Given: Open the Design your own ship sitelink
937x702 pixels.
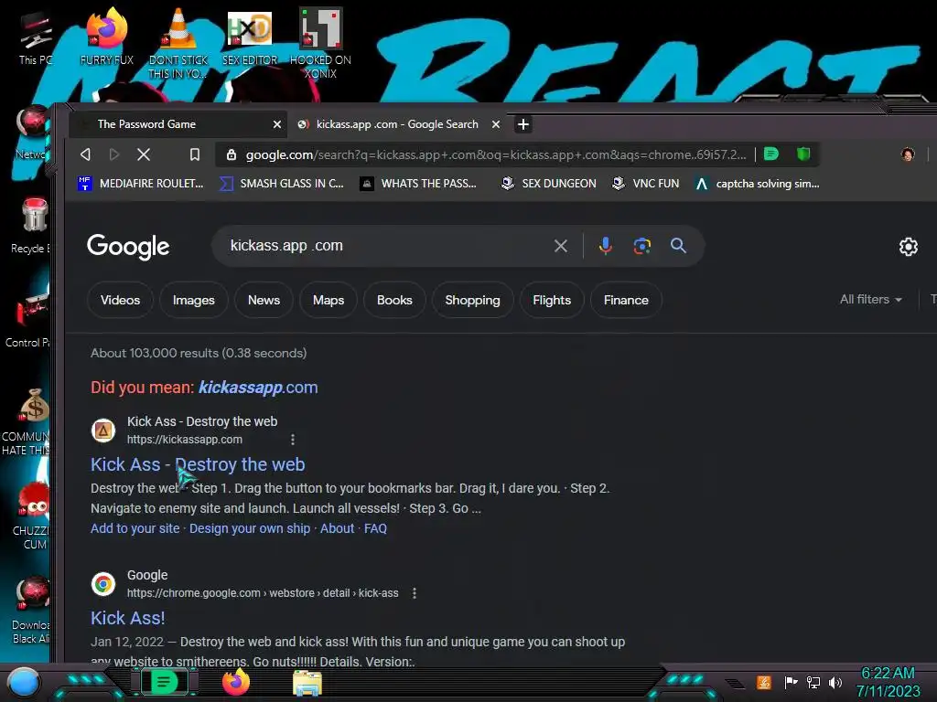Looking at the screenshot, I should [x=250, y=528].
